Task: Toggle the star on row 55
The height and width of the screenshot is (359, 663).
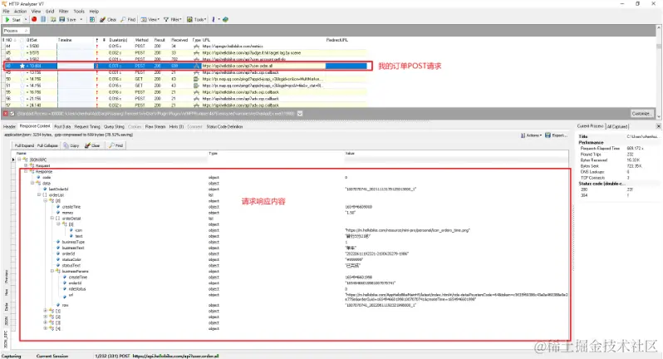Action: click(22, 91)
